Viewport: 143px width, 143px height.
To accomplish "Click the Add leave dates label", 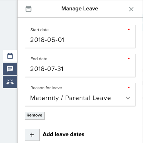I will (63, 134).
